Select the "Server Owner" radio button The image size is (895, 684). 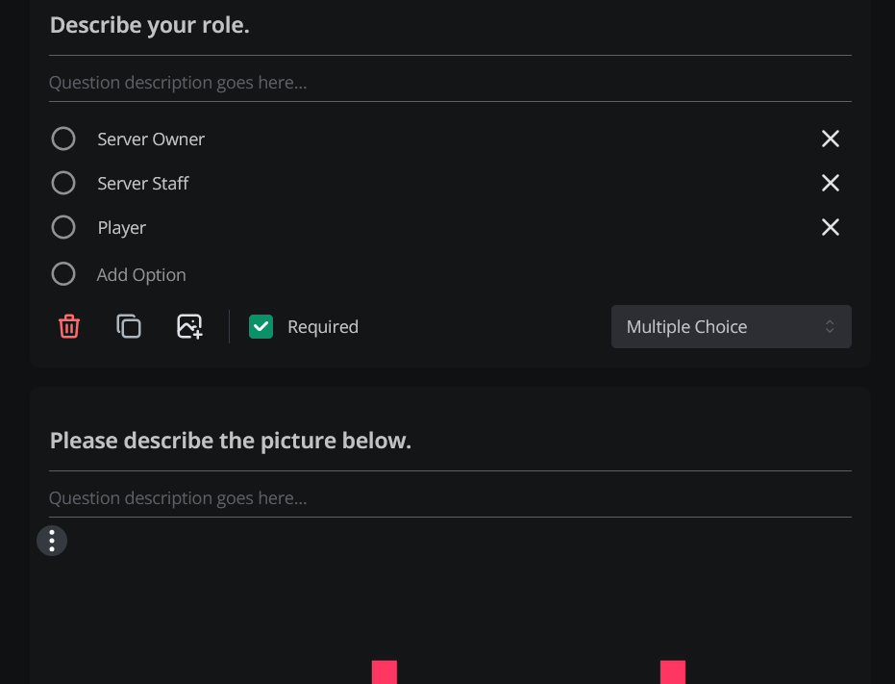62,139
